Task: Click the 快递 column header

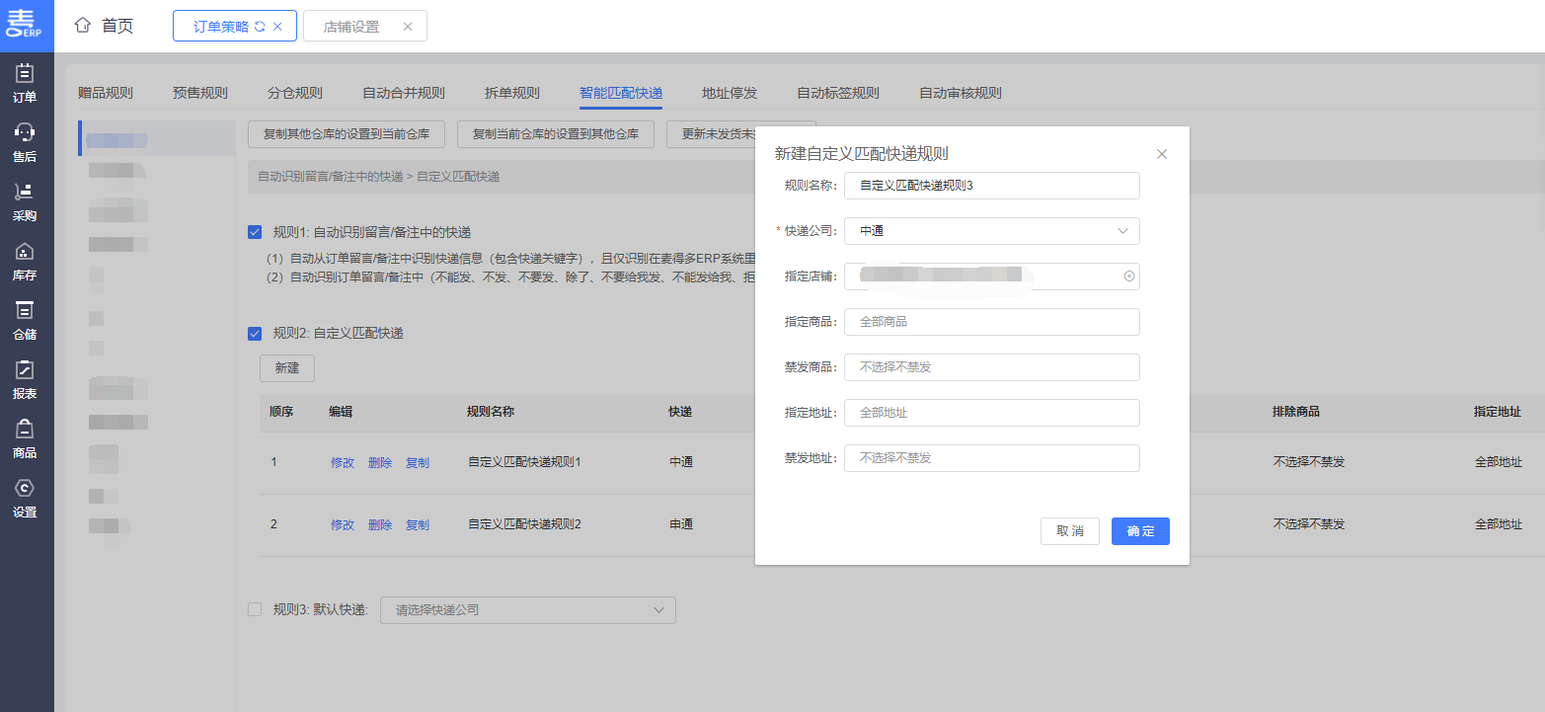Action: pos(680,412)
